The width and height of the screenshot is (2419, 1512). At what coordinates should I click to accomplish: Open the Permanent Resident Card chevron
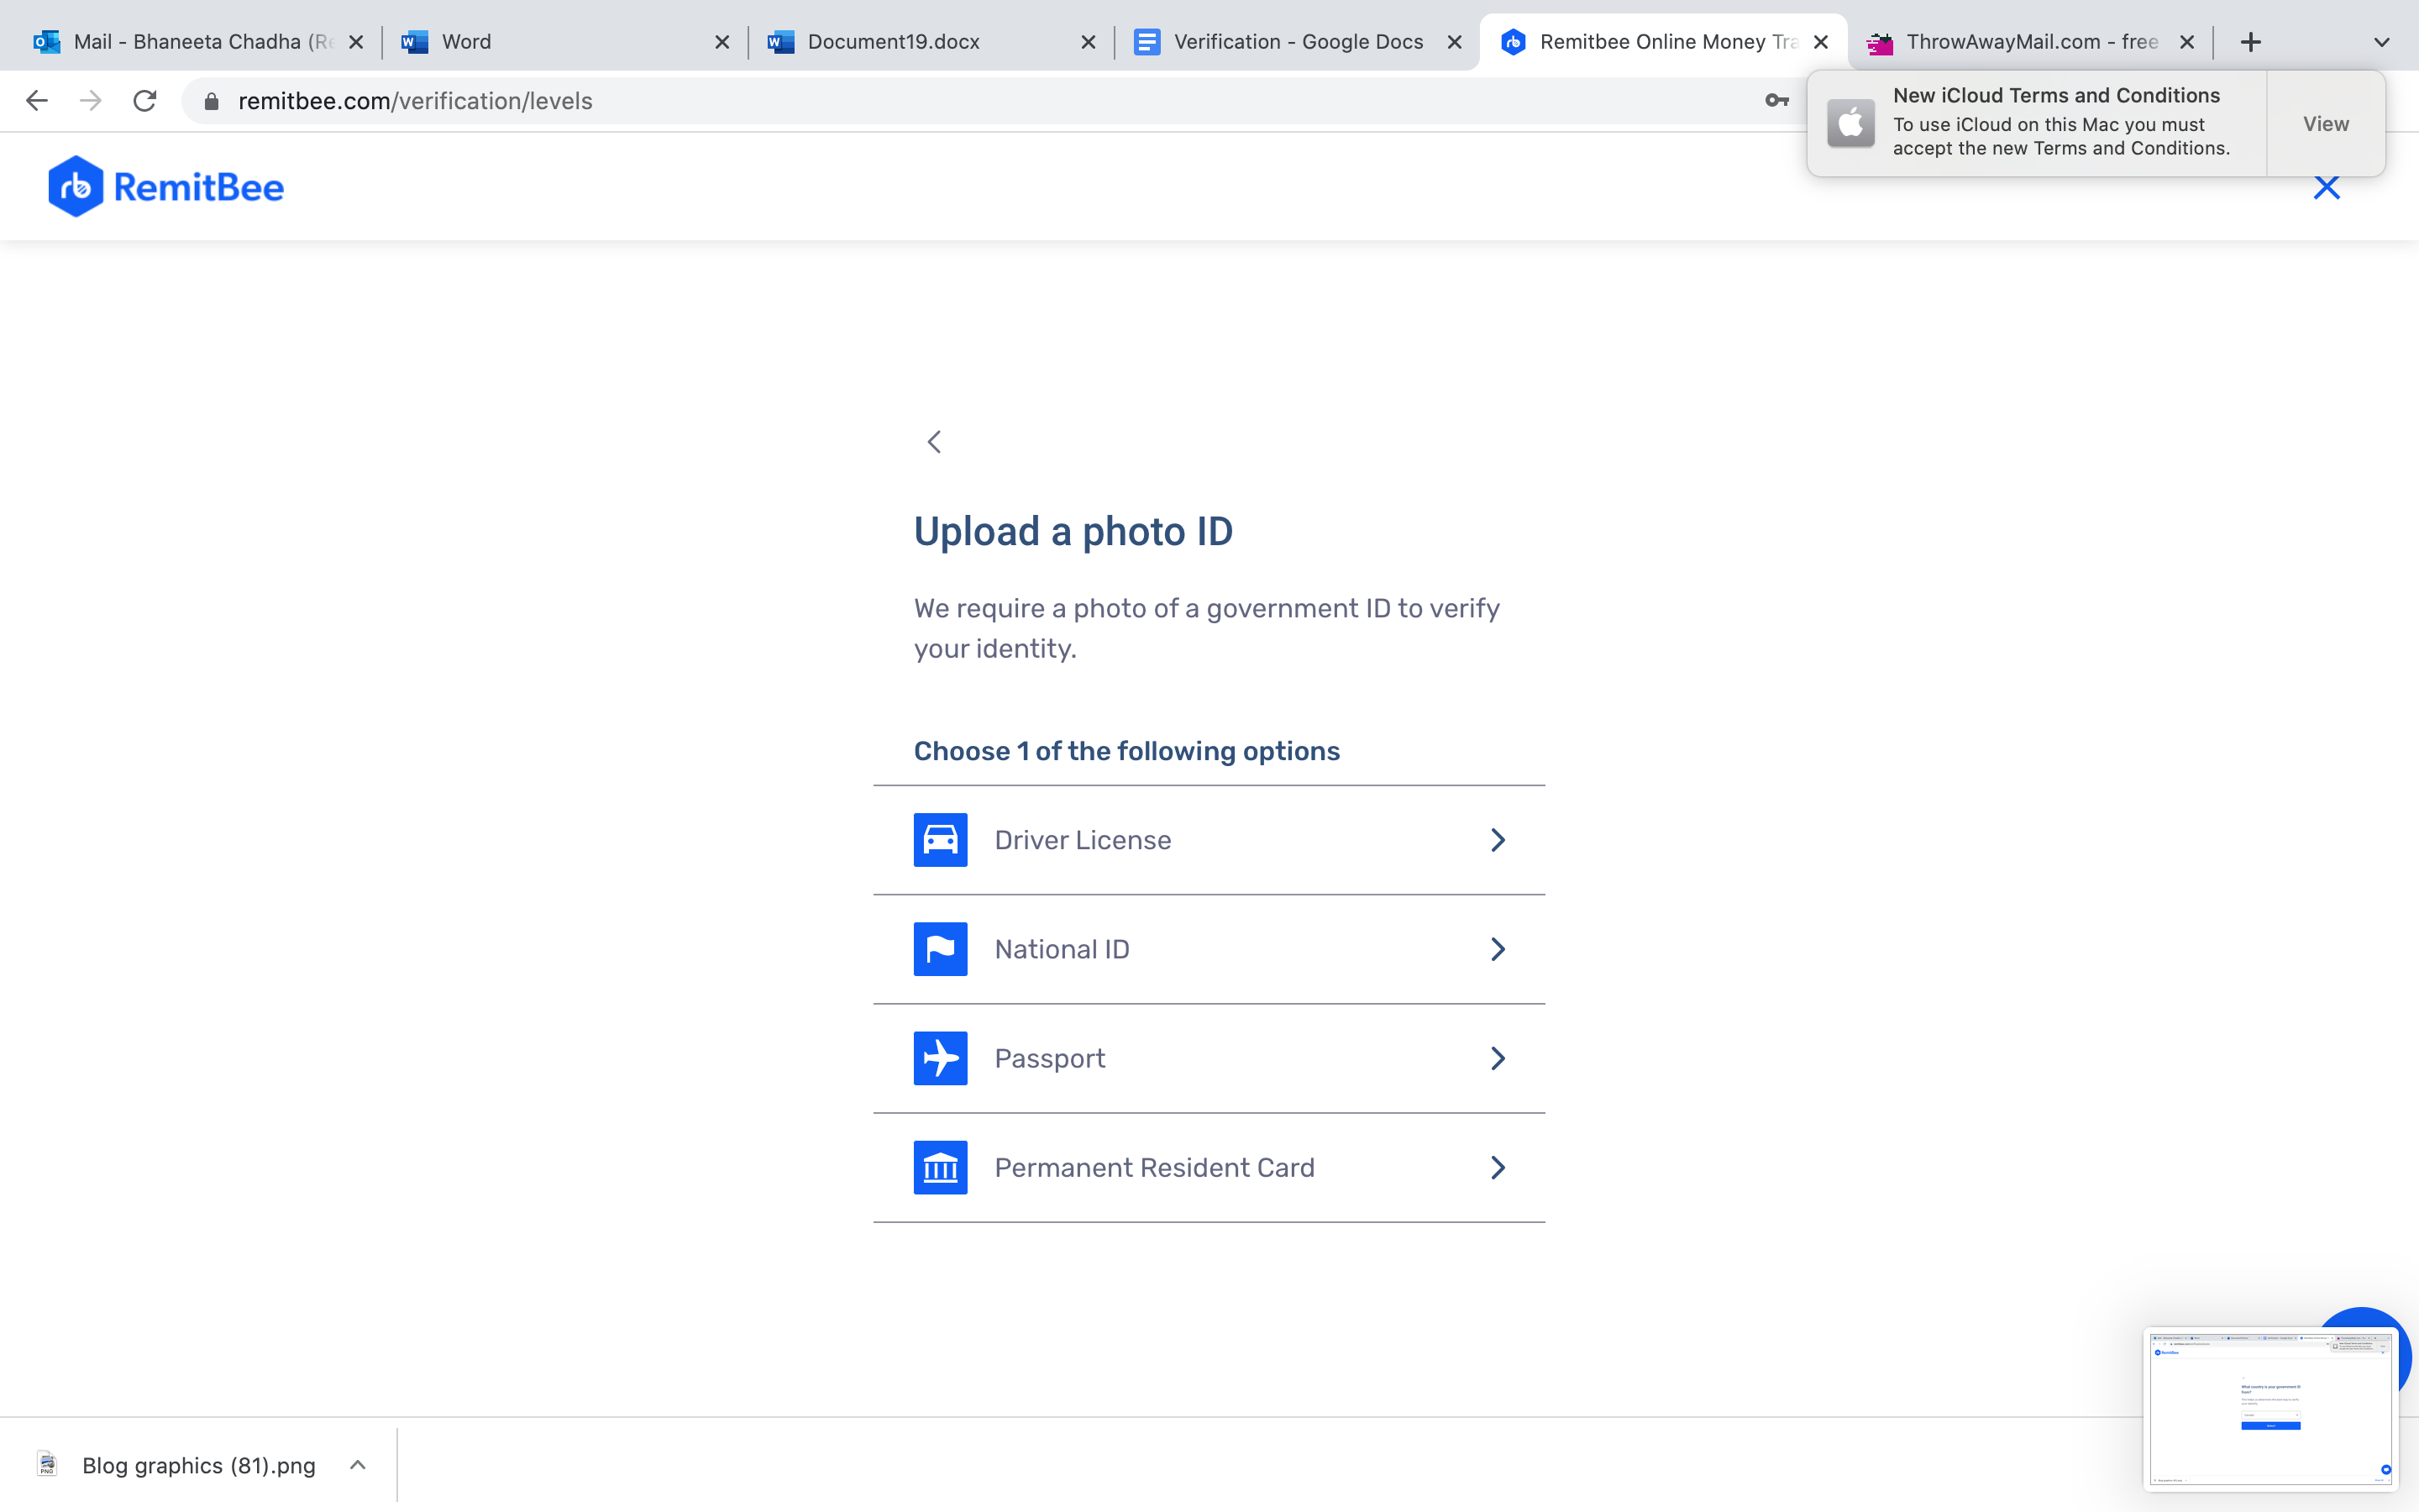(1498, 1167)
